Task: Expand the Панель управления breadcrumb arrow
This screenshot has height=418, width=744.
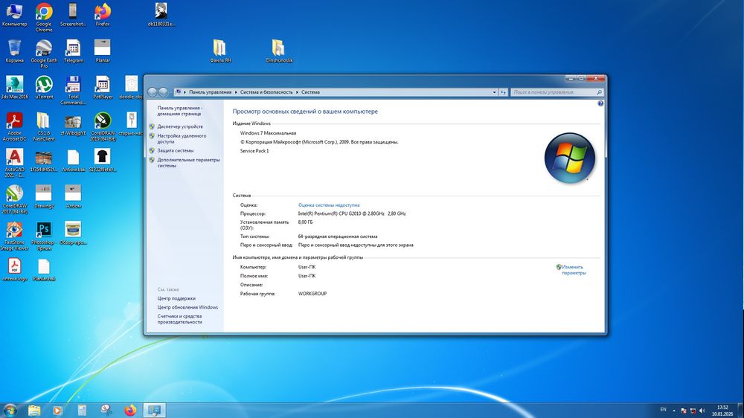Action: 235,92
